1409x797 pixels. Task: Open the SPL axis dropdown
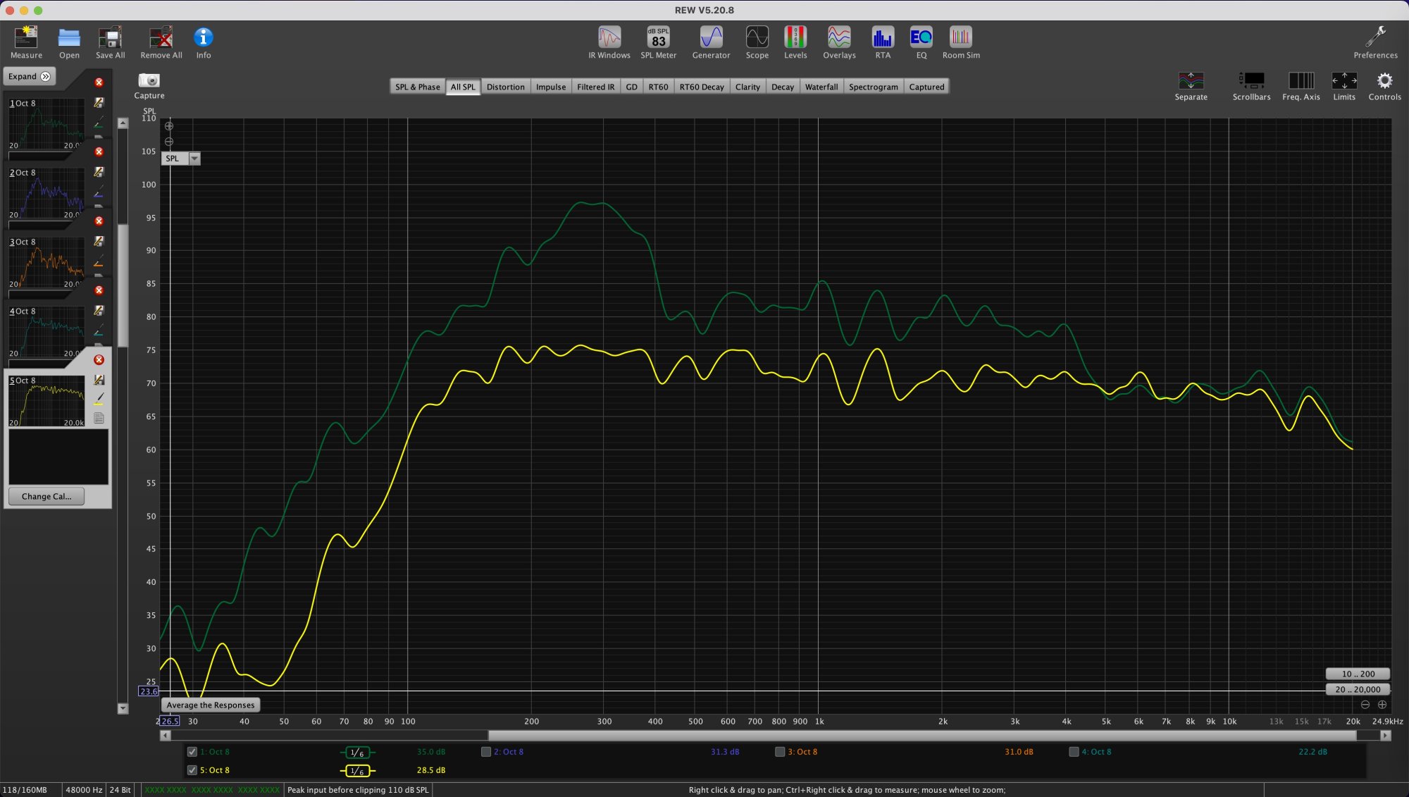[x=194, y=159]
